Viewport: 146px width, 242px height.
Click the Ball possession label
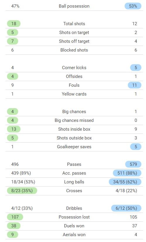click(74, 6)
